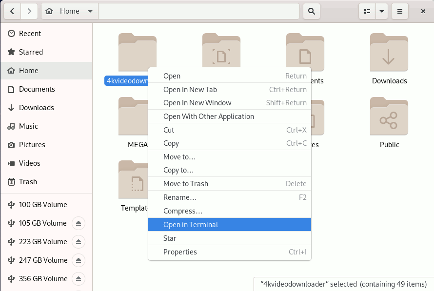Eject the 356 GB Volume
Image resolution: width=434 pixels, height=291 pixels.
[79, 279]
